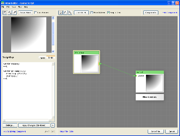The height and width of the screenshot is (136, 180).
Task: Click the script editor scroll right arrow
Action: coord(50,120)
